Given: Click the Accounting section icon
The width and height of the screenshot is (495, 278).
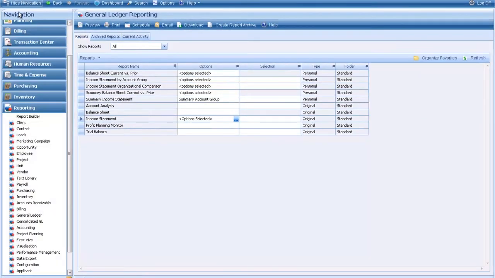Looking at the screenshot, I should tap(8, 53).
